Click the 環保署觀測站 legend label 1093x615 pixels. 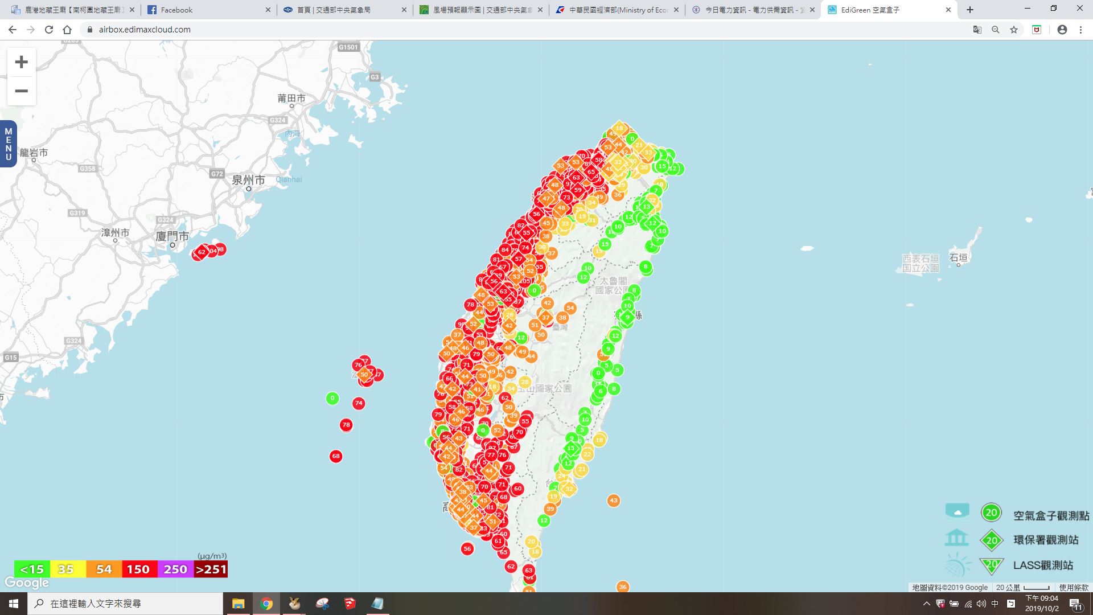coord(1046,540)
